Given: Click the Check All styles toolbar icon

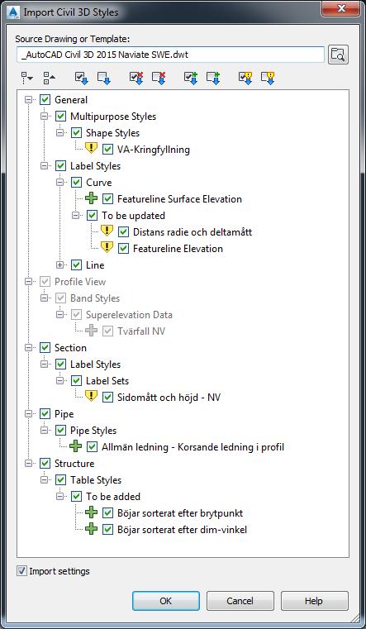Looking at the screenshot, I should point(81,78).
